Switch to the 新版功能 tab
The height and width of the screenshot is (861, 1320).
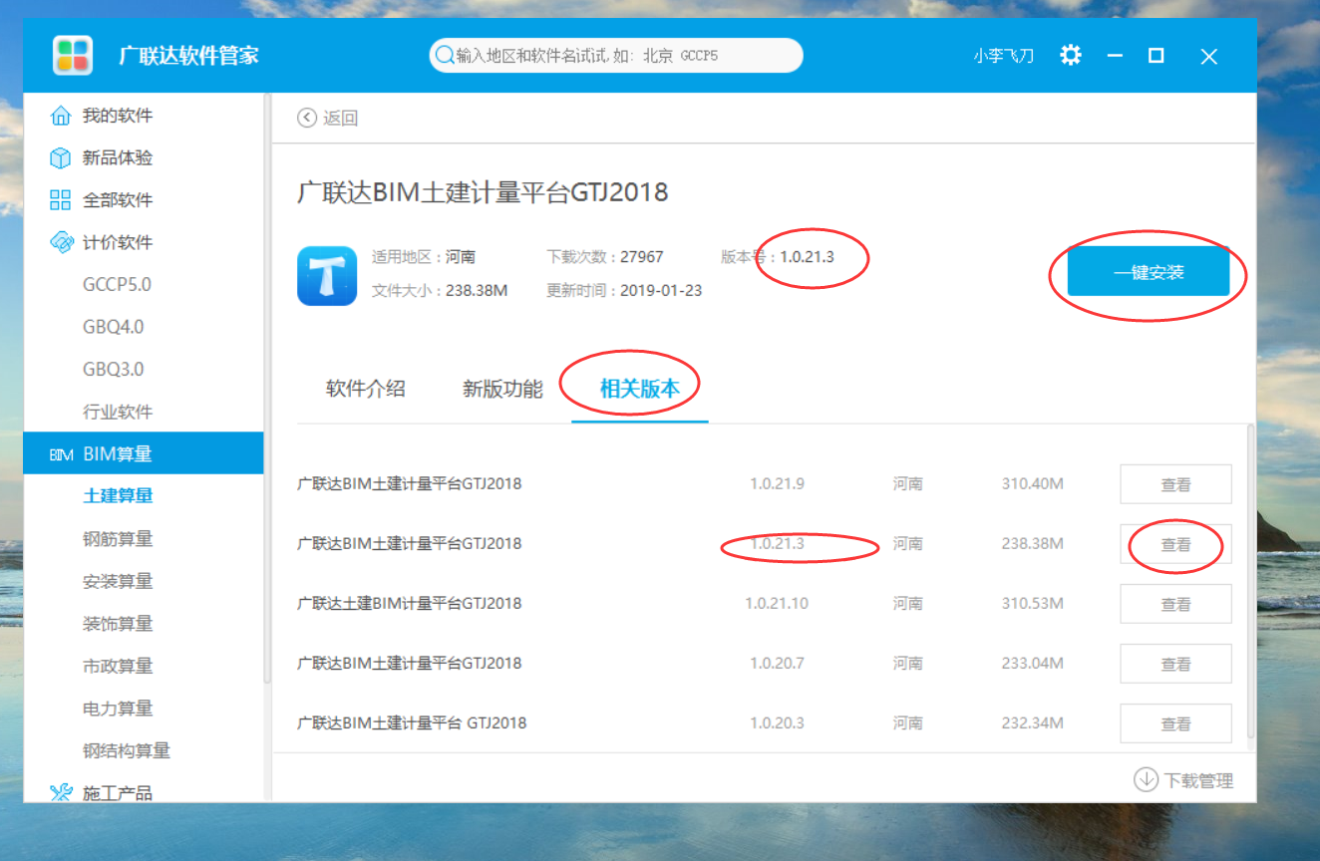(502, 389)
